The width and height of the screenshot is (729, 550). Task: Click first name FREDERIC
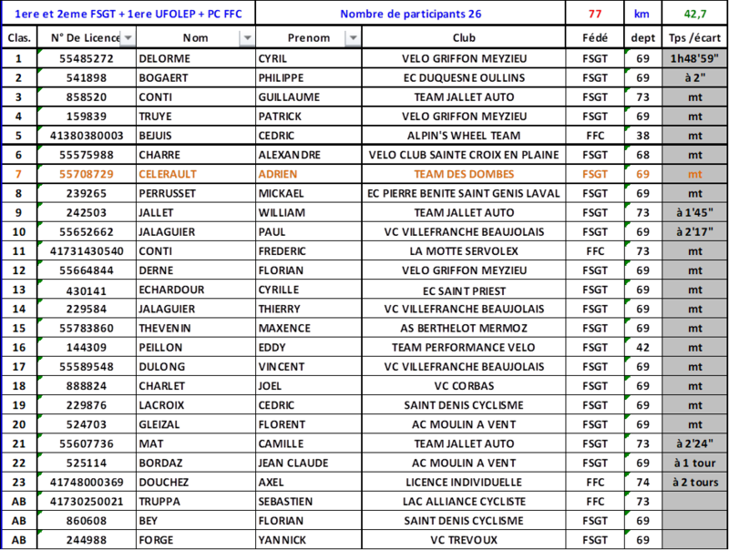(x=308, y=251)
